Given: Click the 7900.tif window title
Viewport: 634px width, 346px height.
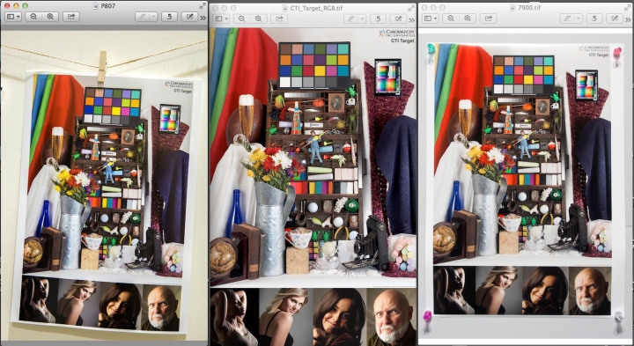Looking at the screenshot, I should tap(529, 8).
